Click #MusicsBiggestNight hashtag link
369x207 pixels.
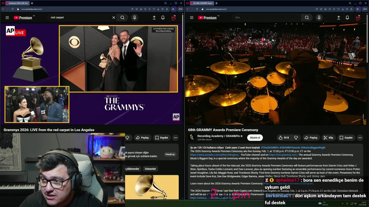tap(313, 147)
